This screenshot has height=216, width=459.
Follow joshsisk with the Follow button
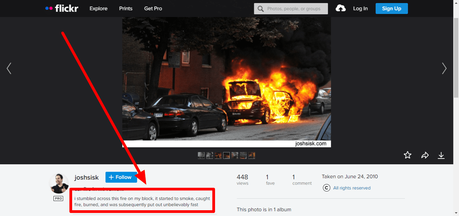(x=121, y=177)
